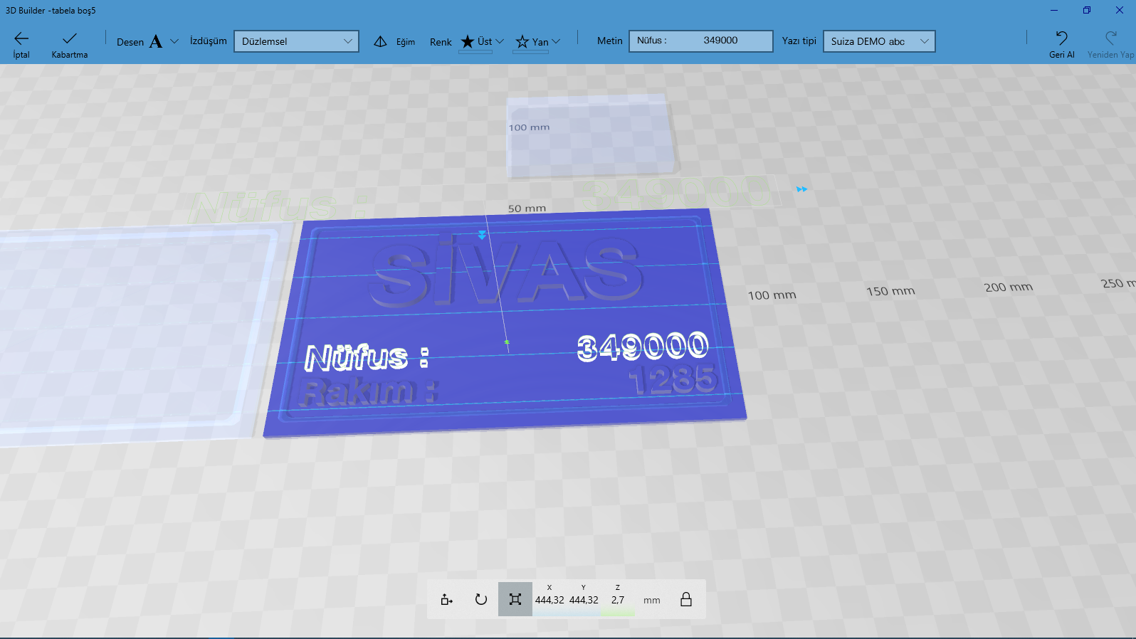Undo with the Geri Al arrow
This screenshot has height=639, width=1136.
pos(1061,38)
